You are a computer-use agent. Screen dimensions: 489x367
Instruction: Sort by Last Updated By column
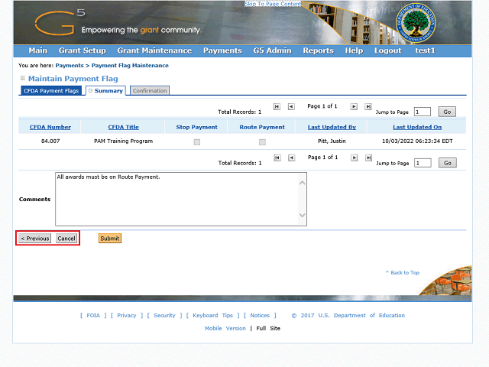[332, 127]
